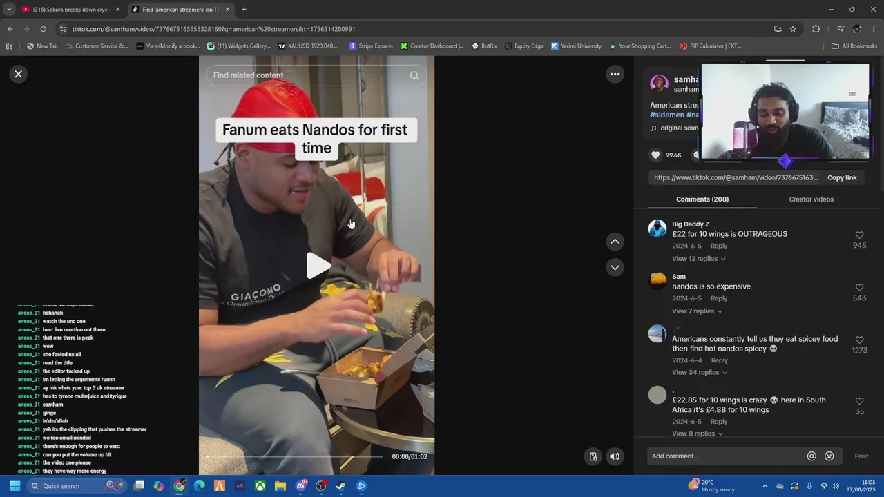Close the TikTok video viewer with the X
The height and width of the screenshot is (497, 884).
(x=19, y=74)
